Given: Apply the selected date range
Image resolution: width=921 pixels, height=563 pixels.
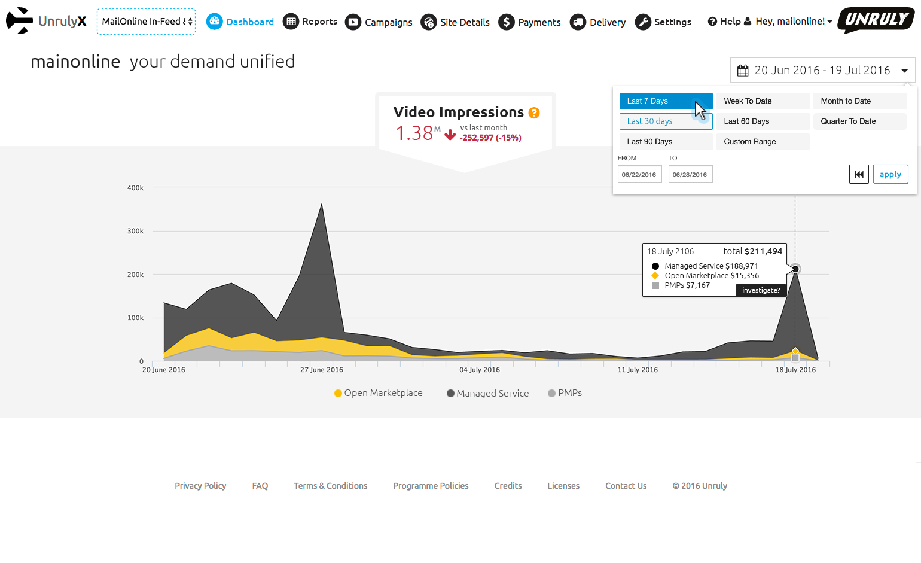Looking at the screenshot, I should pos(890,174).
